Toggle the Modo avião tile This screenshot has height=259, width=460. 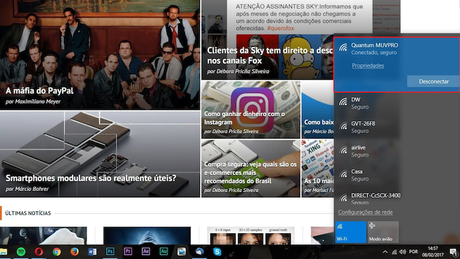tap(383, 232)
